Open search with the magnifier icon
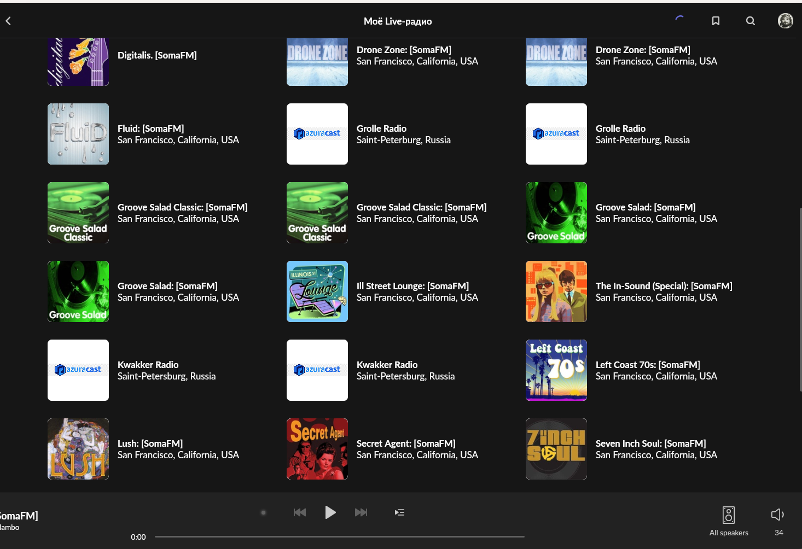 751,21
